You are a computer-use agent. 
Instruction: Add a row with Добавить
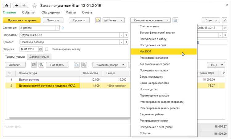(x=15, y=65)
